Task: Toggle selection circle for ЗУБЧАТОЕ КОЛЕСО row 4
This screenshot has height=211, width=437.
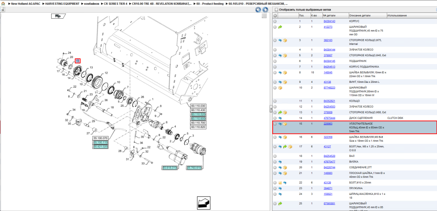Action: pyautogui.click(x=275, y=50)
